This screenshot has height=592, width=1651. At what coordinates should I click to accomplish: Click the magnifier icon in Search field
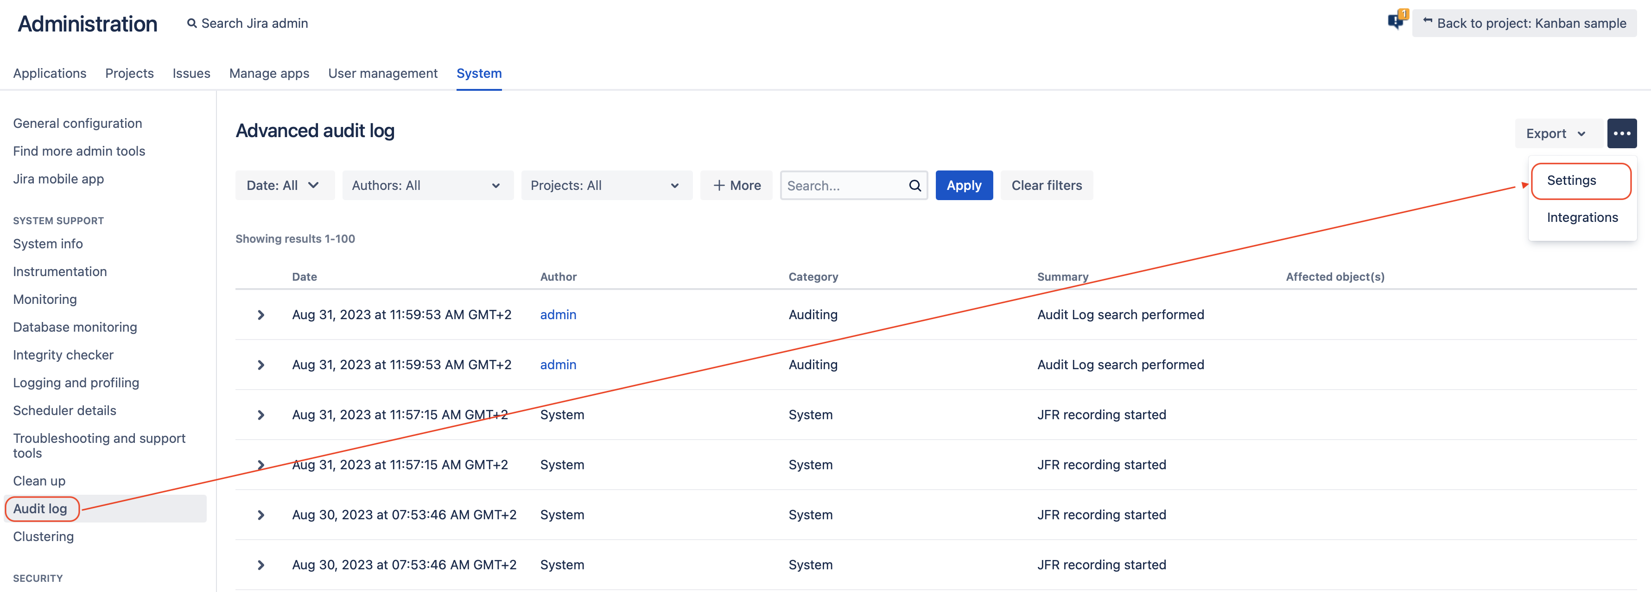[x=914, y=186]
